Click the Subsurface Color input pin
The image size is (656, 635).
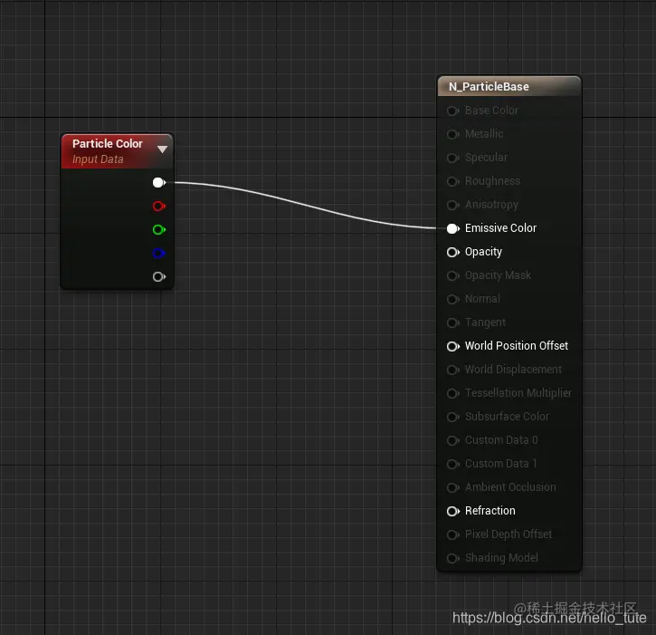coord(452,417)
